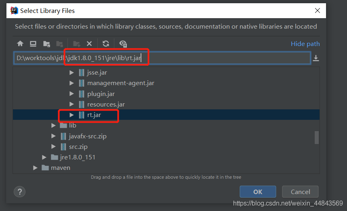Click the Home directory toolbar icon
The image size is (347, 211).
[20, 44]
